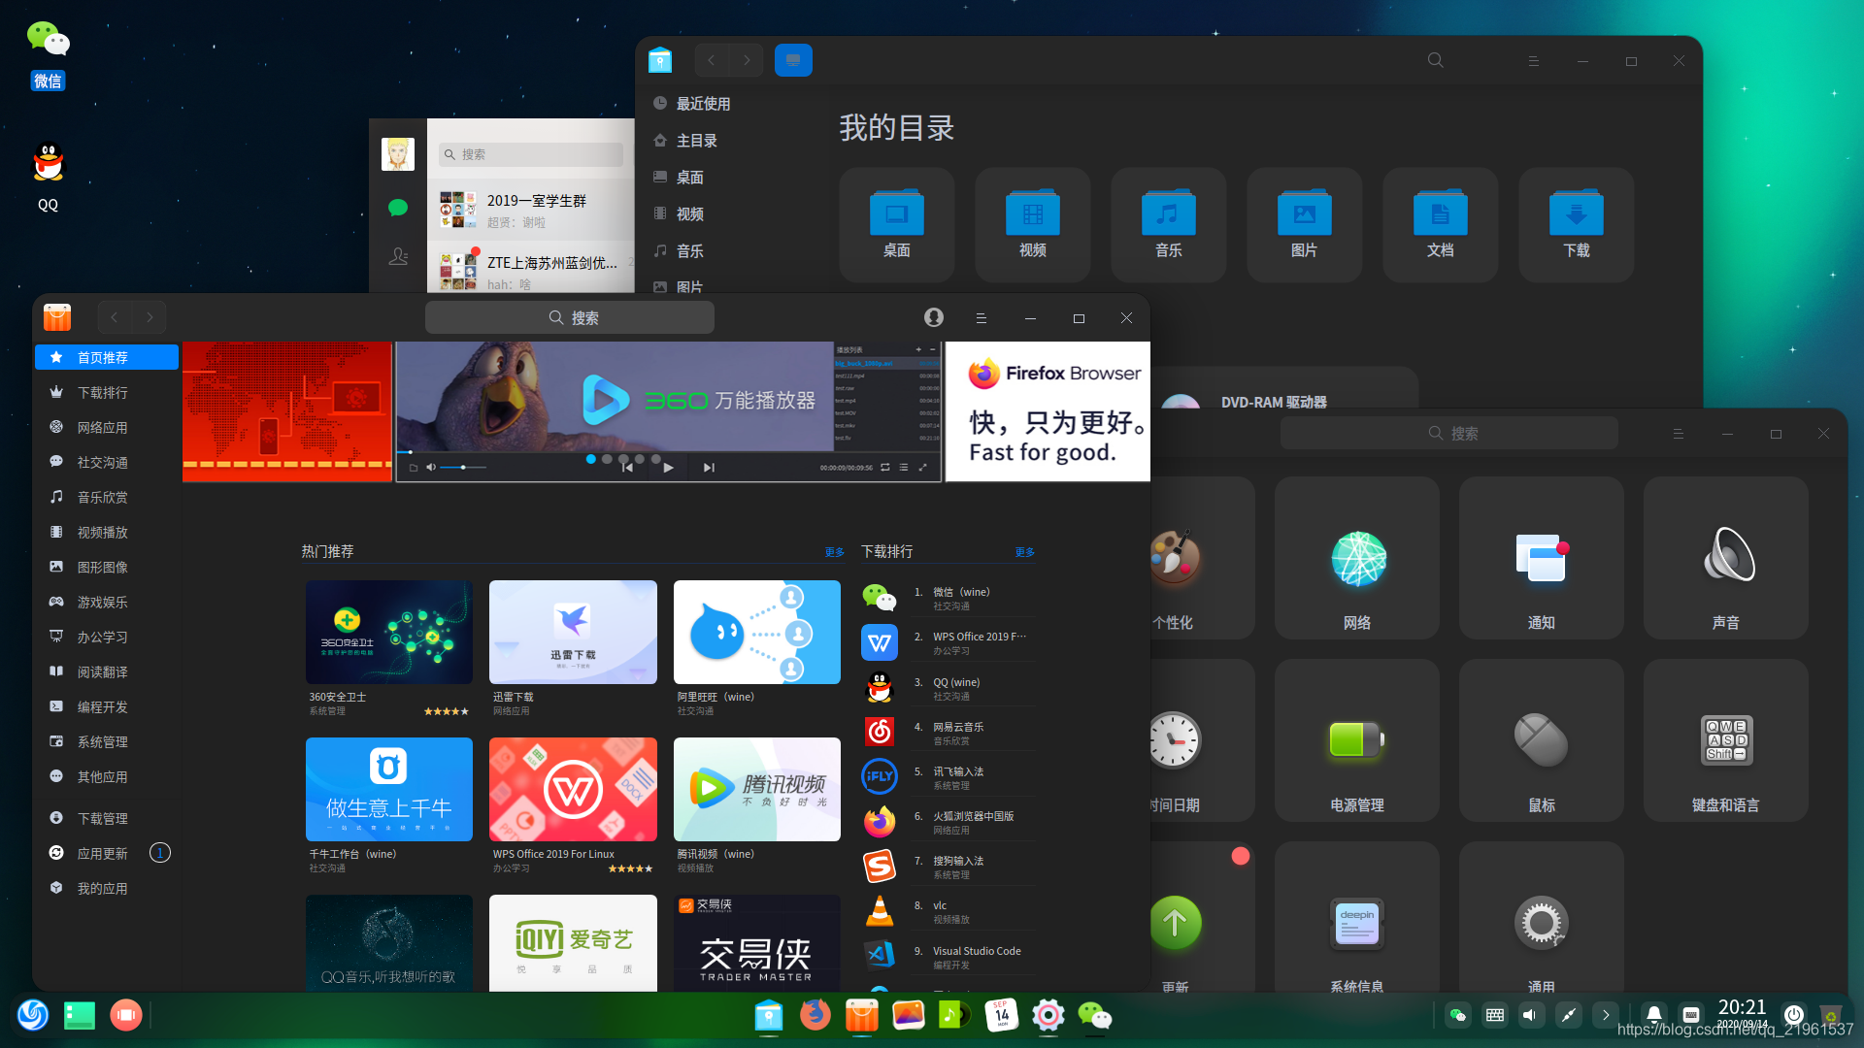
Task: Open 微信 (wine) in download ranking
Action: [949, 598]
